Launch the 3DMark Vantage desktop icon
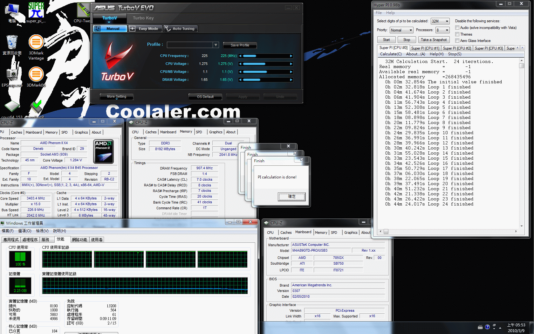The width and height of the screenshot is (534, 334). coord(36,47)
